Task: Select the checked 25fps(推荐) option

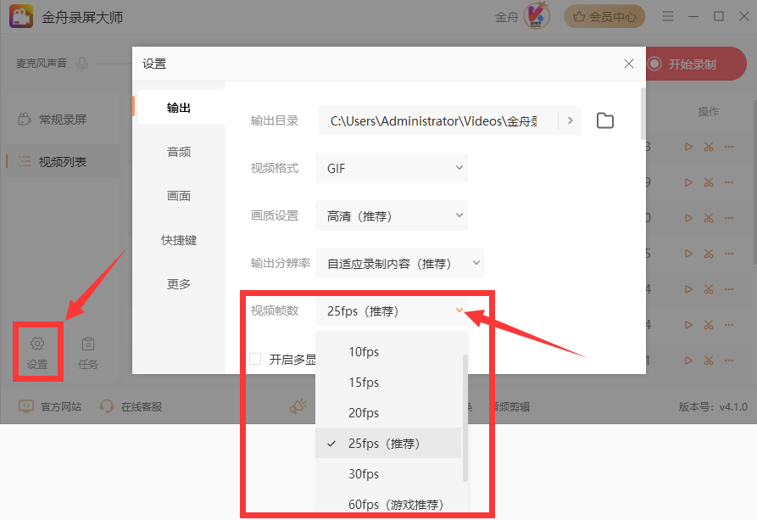Action: tap(388, 443)
